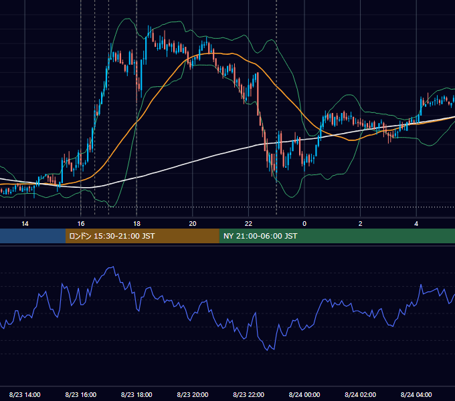Image resolution: width=455 pixels, height=401 pixels.
Task: Click the 20 hour label on upper axis
Action: click(193, 224)
